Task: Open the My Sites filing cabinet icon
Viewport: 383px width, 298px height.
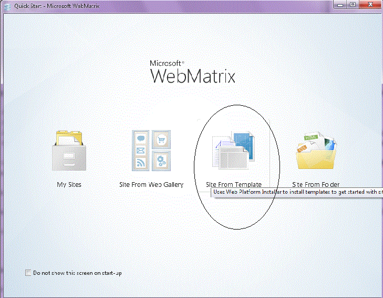Action: point(69,151)
